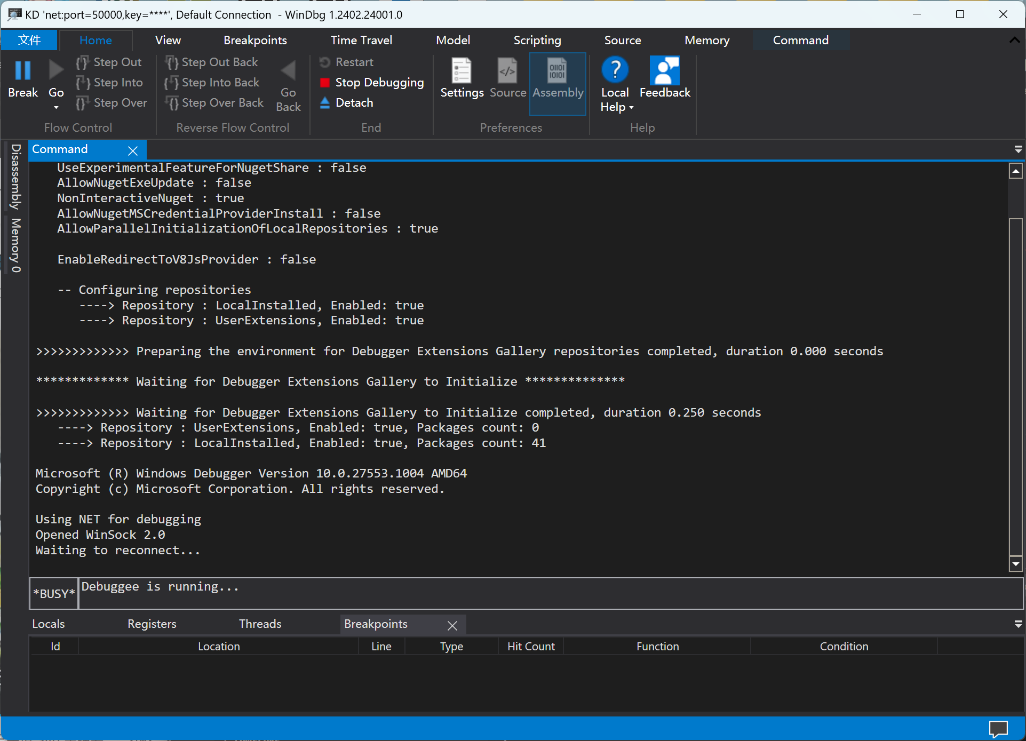Click the scroll up arrow in Command window
1026x741 pixels.
(1016, 171)
